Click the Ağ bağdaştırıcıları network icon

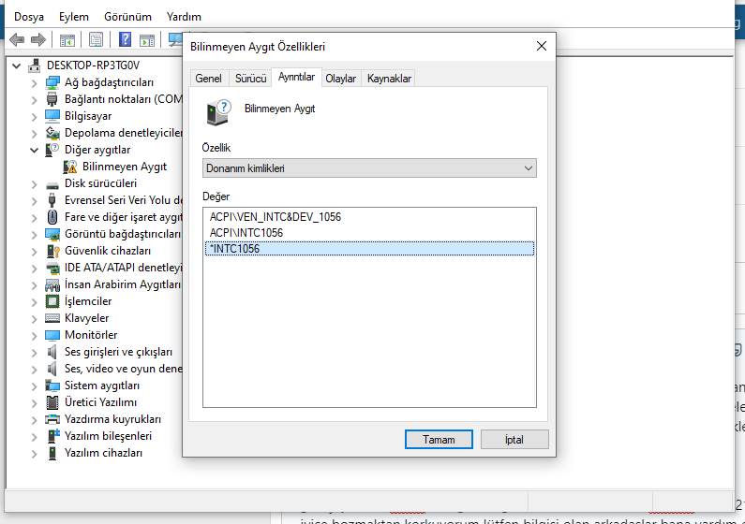(52, 82)
